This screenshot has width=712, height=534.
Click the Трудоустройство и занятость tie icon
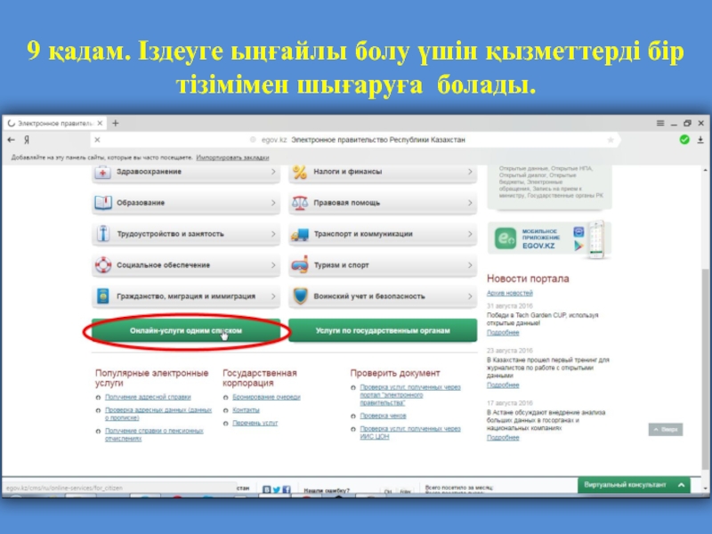click(x=103, y=233)
